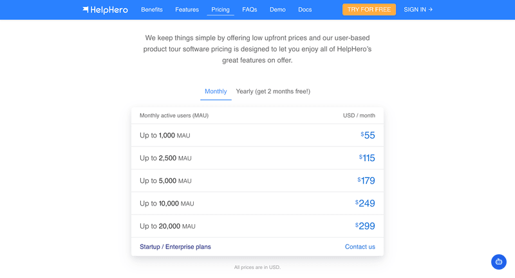The width and height of the screenshot is (515, 278).
Task: Open the chatbot widget icon
Action: [x=498, y=261]
